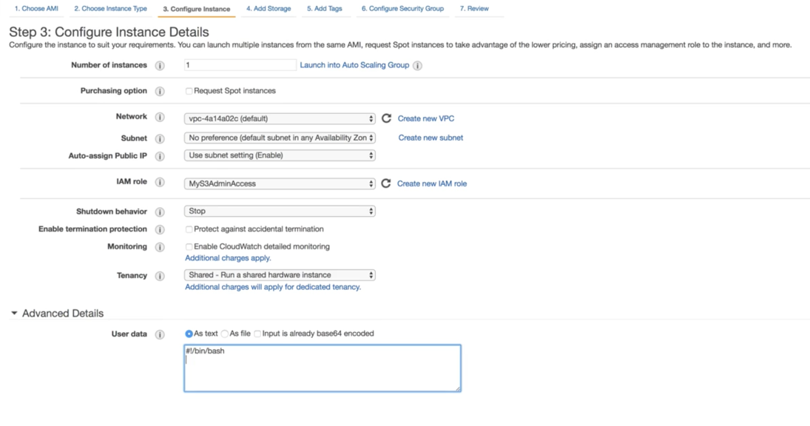The image size is (810, 426).
Task: Click the info icon beside Purchasing option
Action: (x=160, y=91)
